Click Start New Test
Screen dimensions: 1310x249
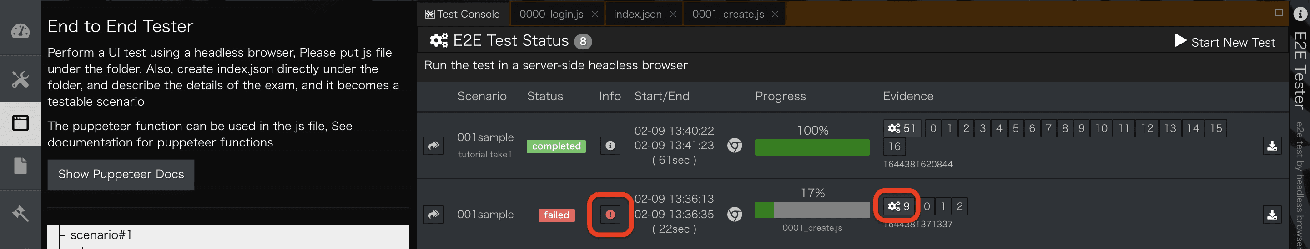click(1225, 42)
